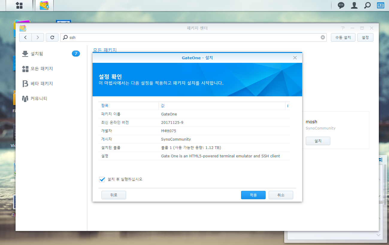Clear the ssh search text
Image resolution: width=389 pixels, height=245 pixels.
coord(323,37)
